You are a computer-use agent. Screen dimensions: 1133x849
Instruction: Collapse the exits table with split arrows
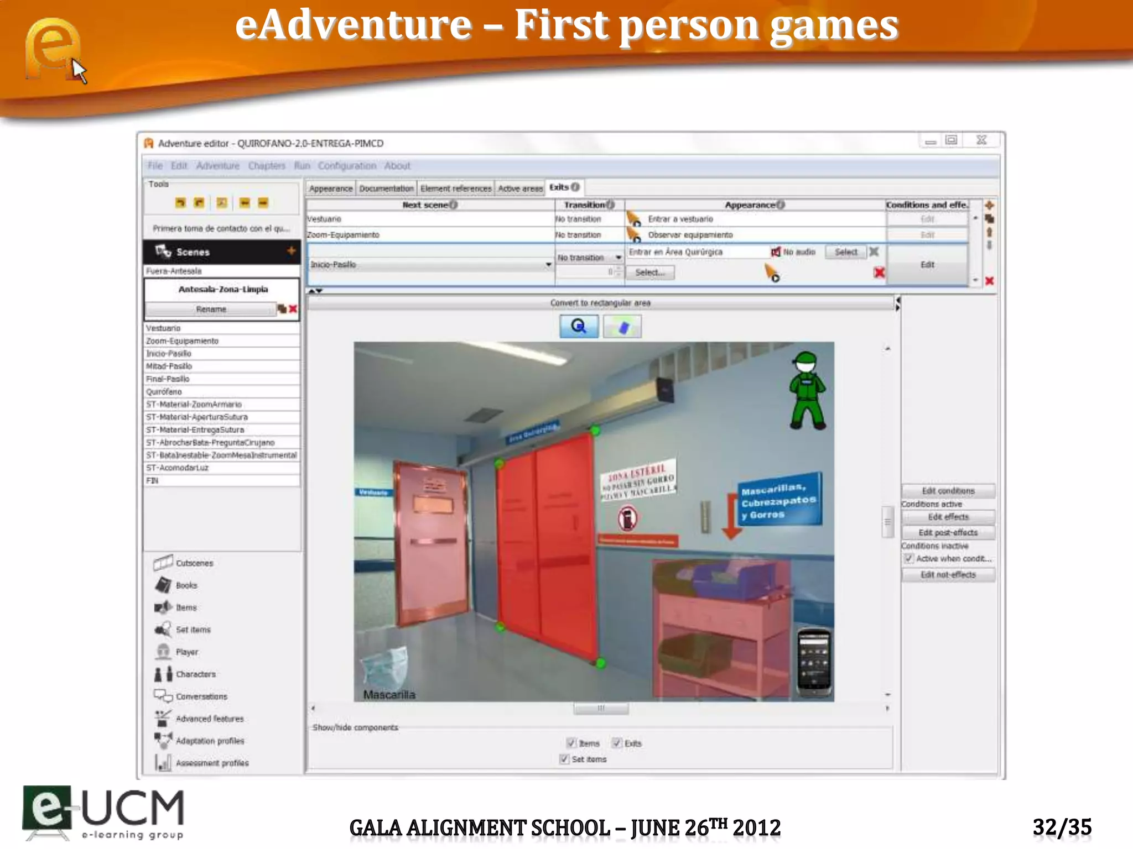[315, 291]
